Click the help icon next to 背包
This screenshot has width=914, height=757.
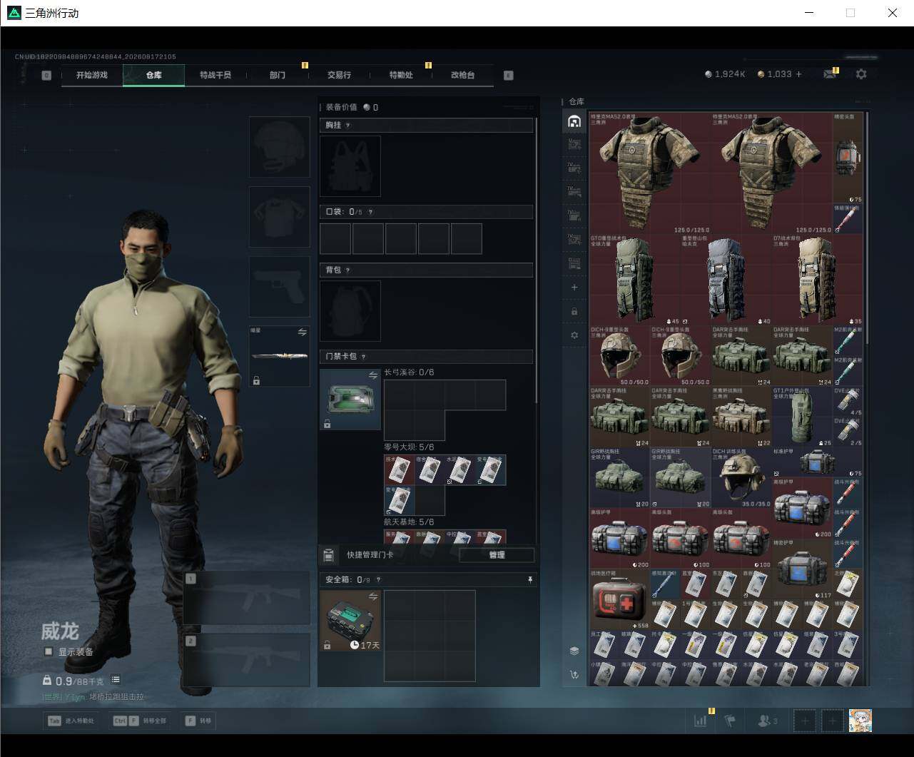click(x=348, y=270)
